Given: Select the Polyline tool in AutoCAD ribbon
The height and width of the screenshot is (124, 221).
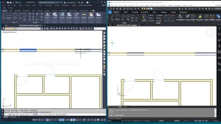Looking at the screenshot, I should pos(9,16).
